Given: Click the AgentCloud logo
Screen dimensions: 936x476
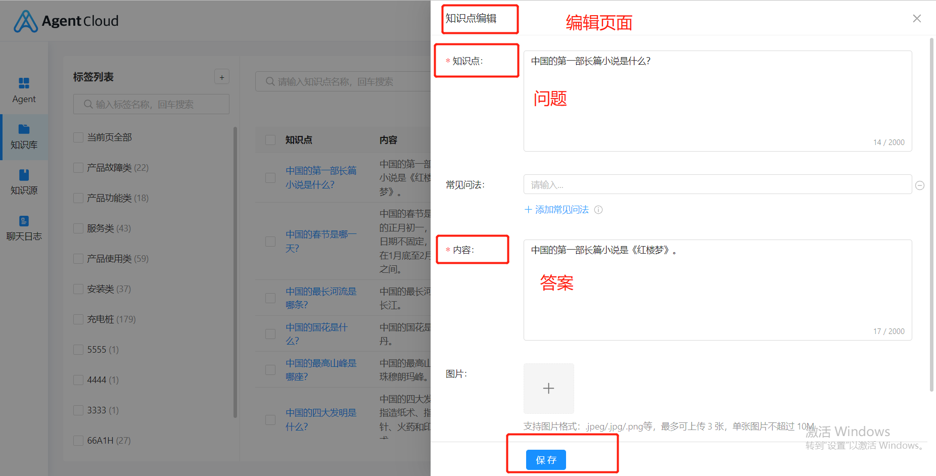Looking at the screenshot, I should (x=66, y=21).
